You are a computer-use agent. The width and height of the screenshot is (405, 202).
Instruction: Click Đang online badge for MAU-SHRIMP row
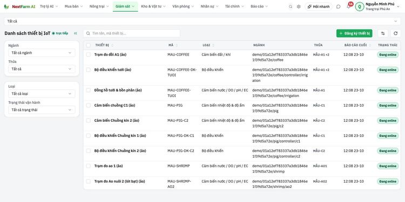pyautogui.click(x=388, y=166)
